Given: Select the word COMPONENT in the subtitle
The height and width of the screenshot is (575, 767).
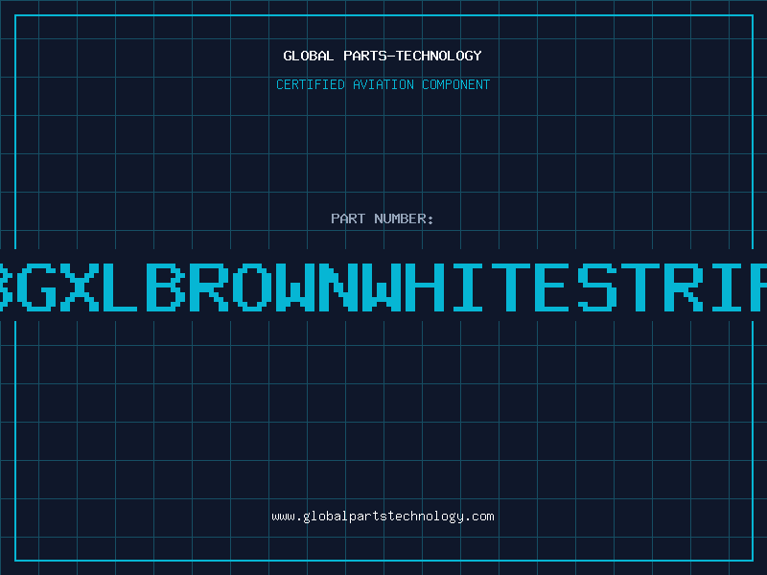Looking at the screenshot, I should coord(455,84).
